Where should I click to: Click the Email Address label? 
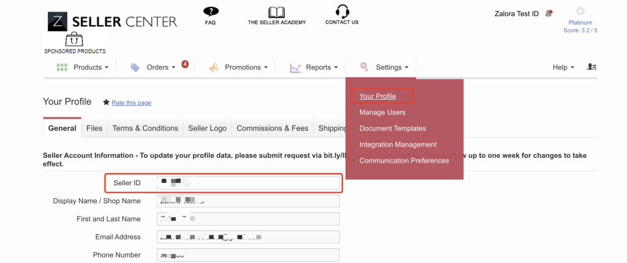tap(118, 237)
